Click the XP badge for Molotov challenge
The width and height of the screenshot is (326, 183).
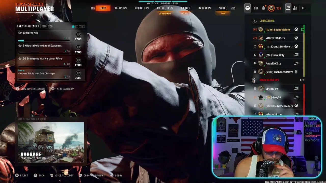(x=78, y=47)
